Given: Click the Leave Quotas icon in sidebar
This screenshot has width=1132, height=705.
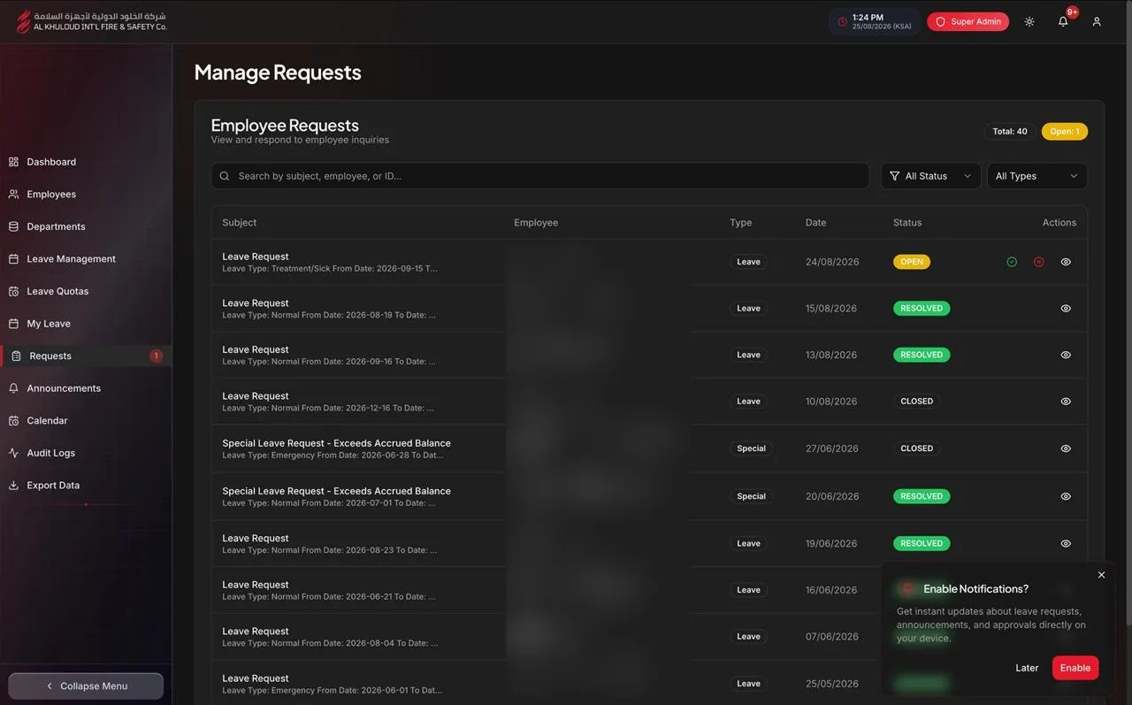Looking at the screenshot, I should click(13, 291).
